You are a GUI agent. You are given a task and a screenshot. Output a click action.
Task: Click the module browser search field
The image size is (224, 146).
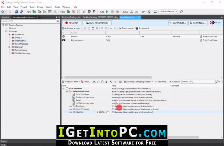pos(29,21)
